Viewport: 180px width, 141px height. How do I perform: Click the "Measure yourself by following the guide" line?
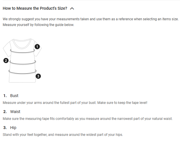tap(38, 25)
